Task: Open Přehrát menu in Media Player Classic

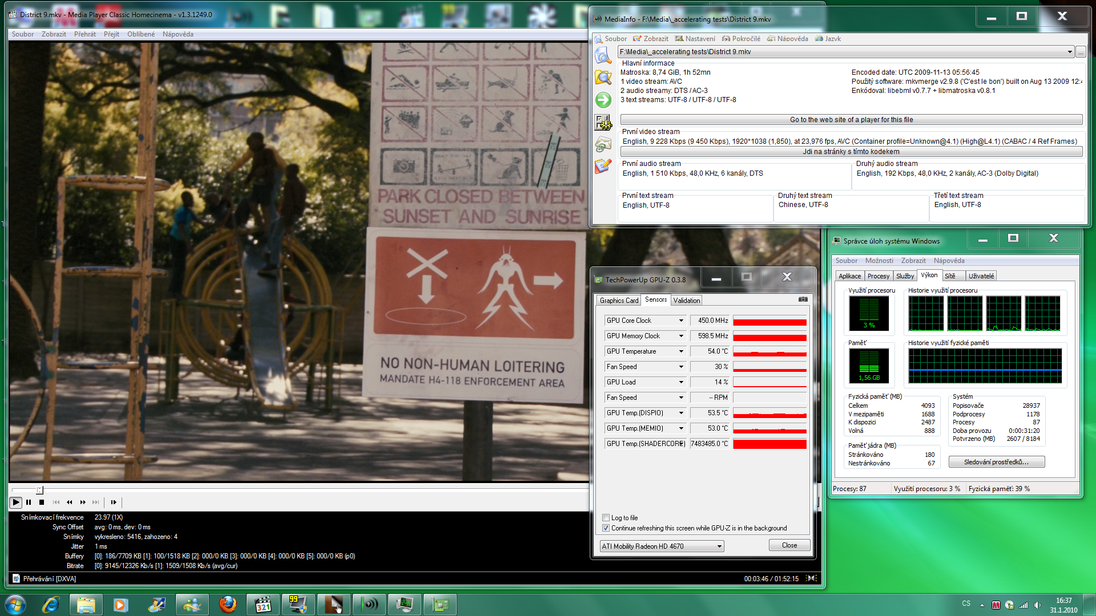Action: point(85,34)
